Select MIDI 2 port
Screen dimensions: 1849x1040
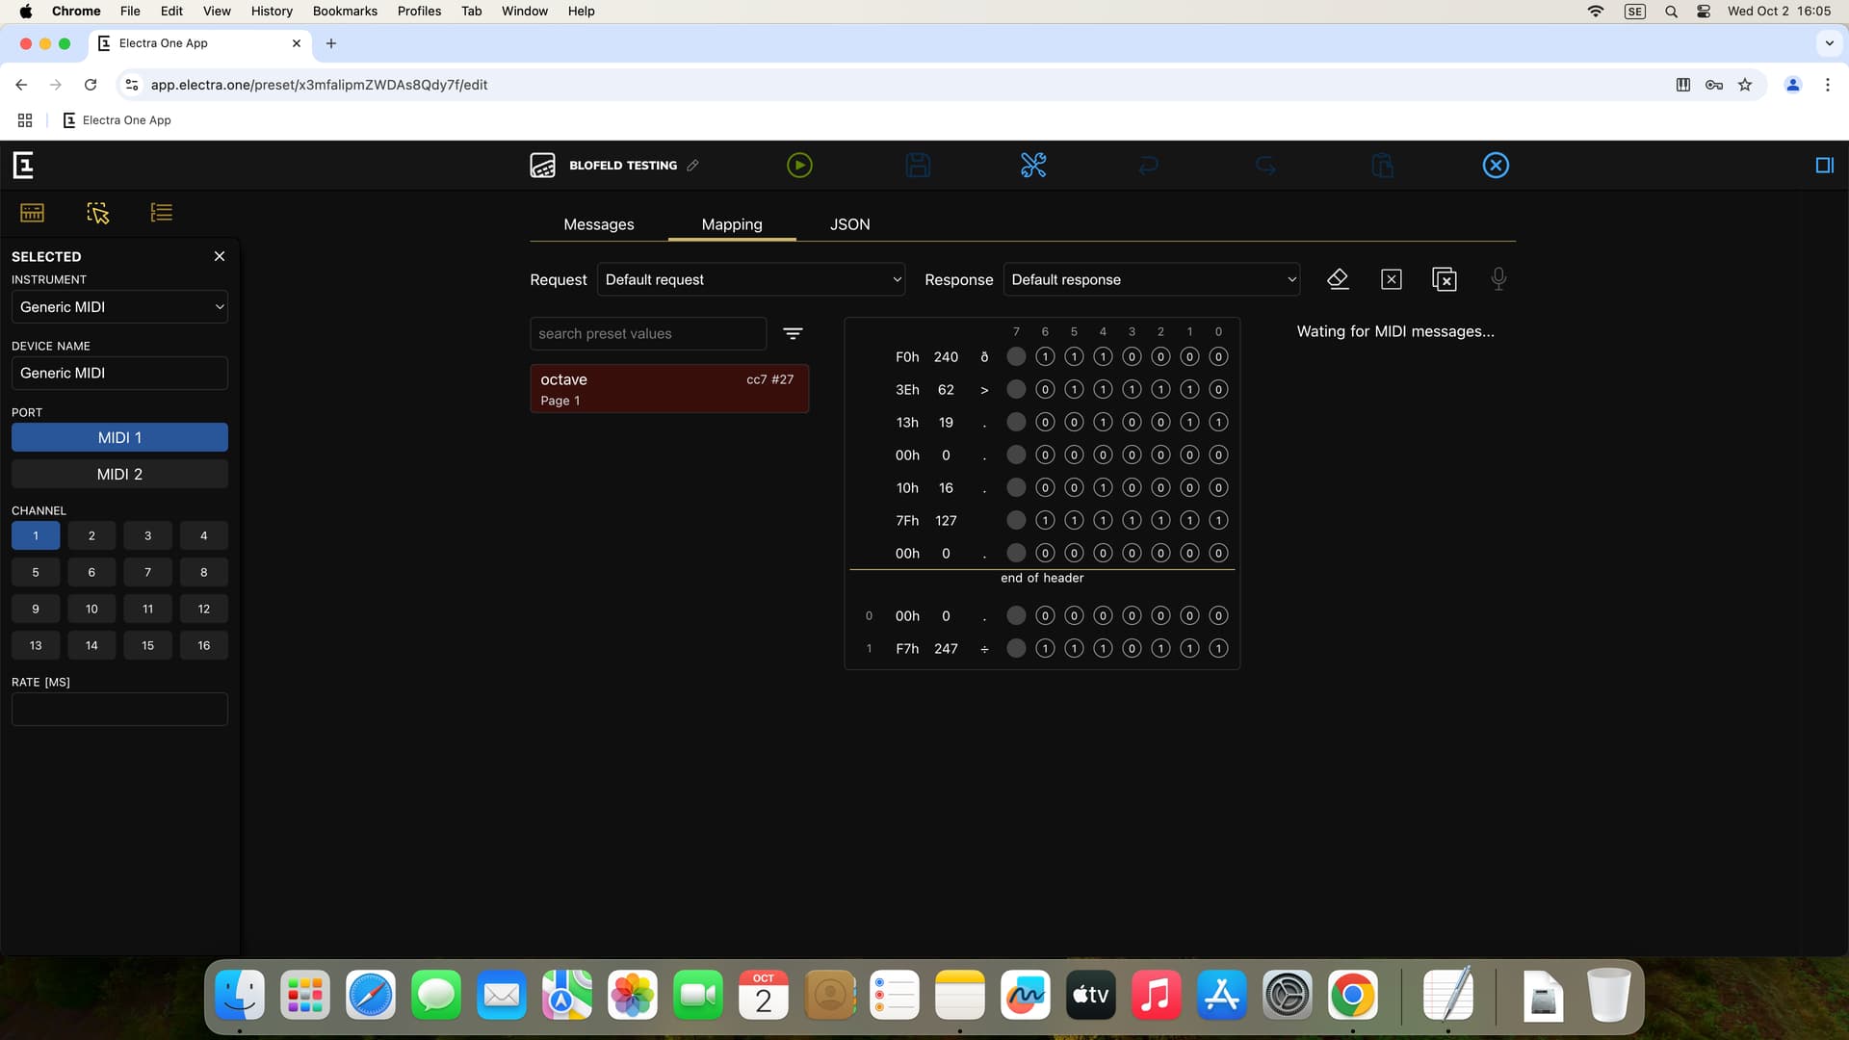[x=119, y=474]
